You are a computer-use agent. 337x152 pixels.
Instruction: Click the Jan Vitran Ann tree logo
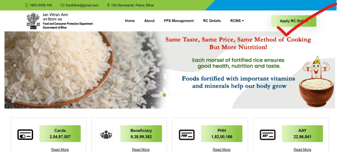click(33, 21)
